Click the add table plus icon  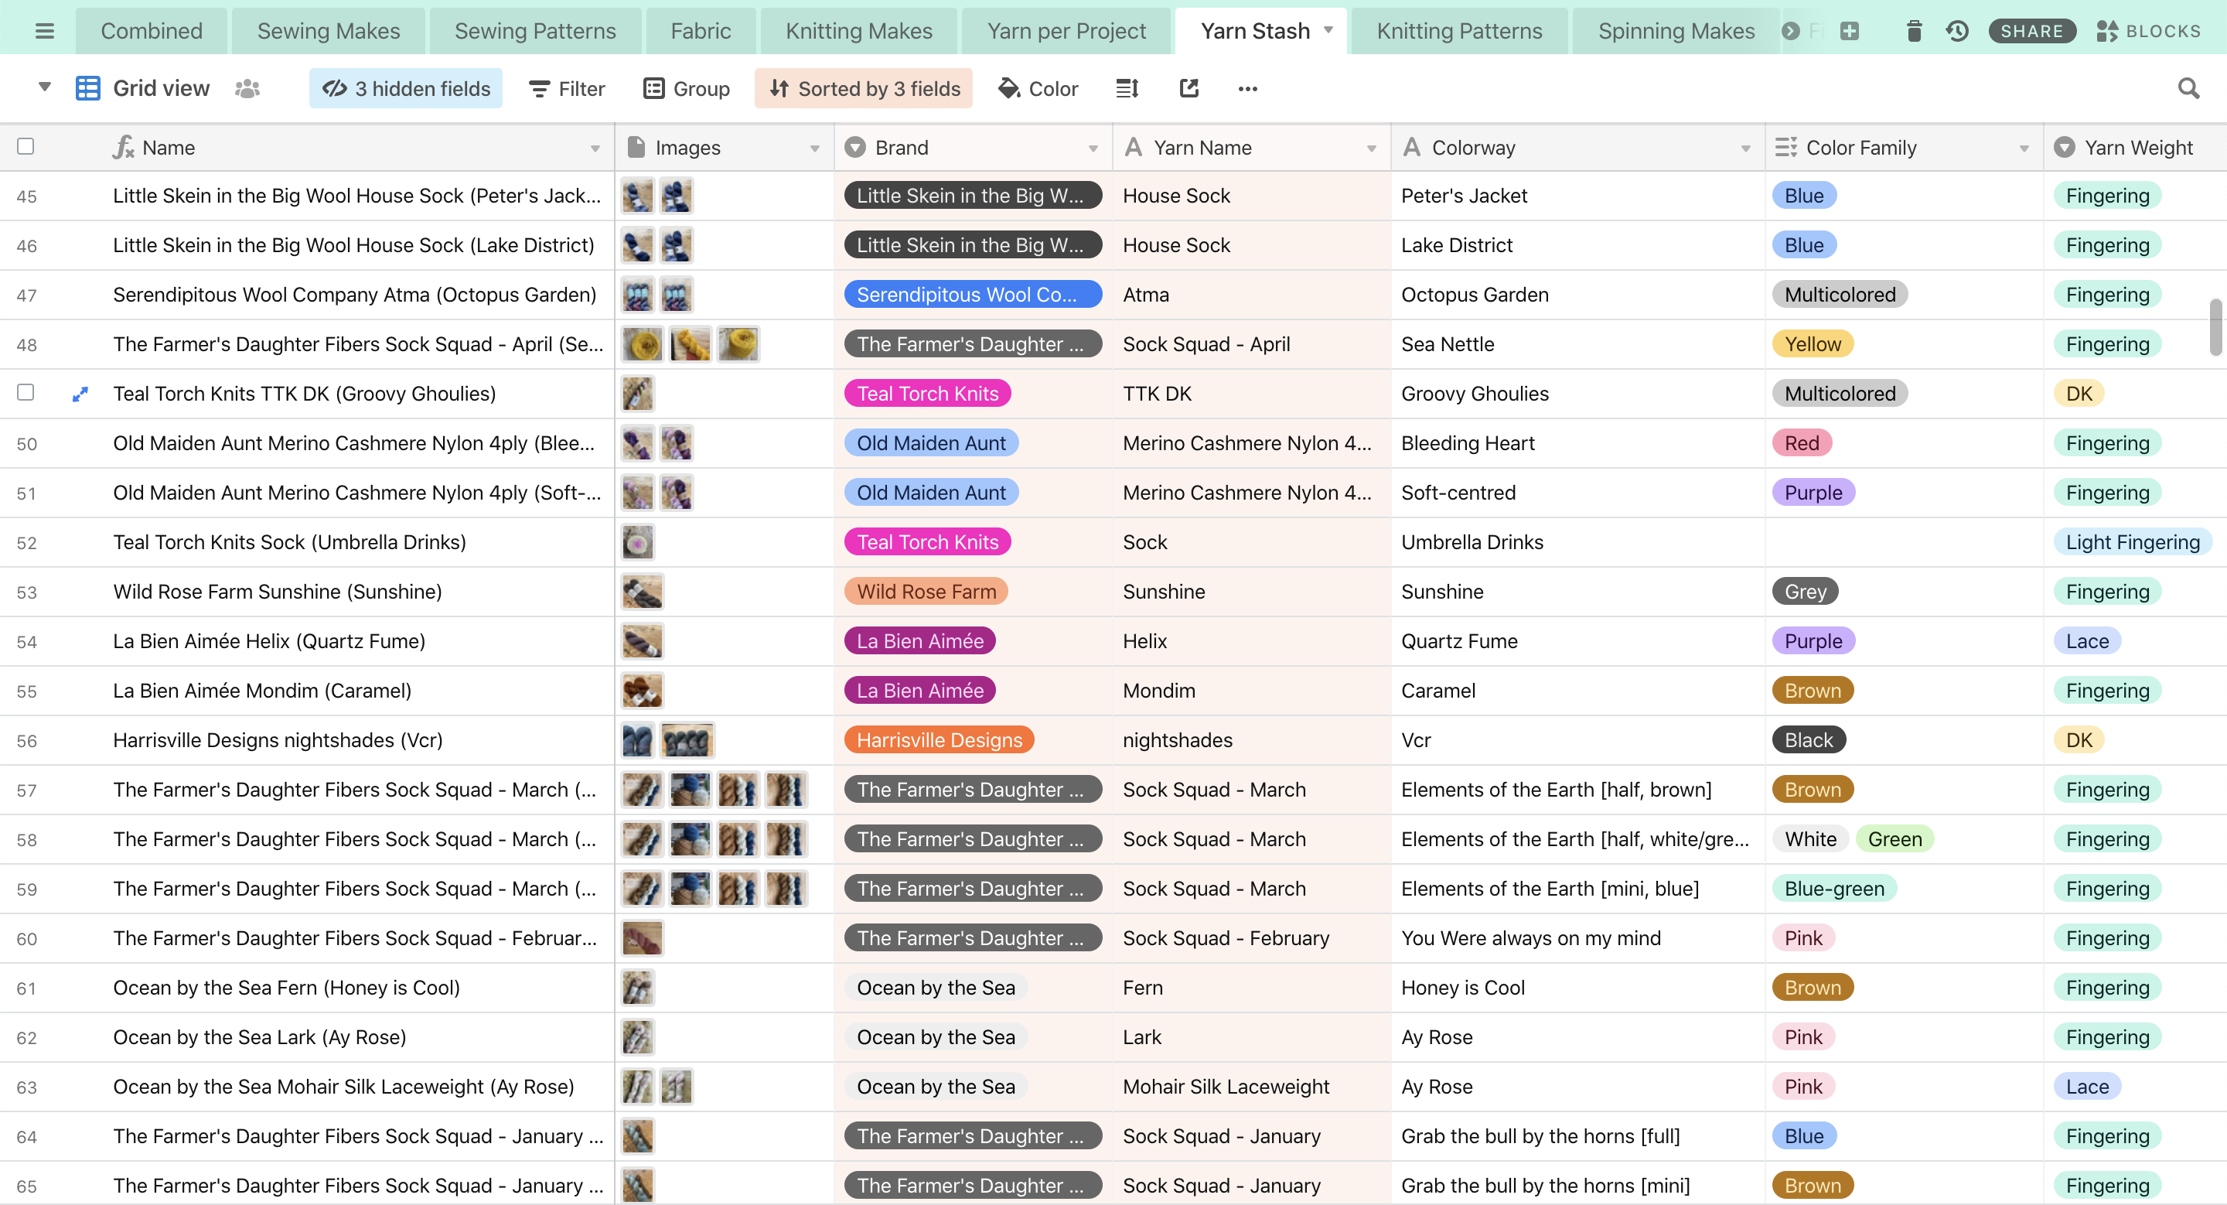coord(1849,31)
